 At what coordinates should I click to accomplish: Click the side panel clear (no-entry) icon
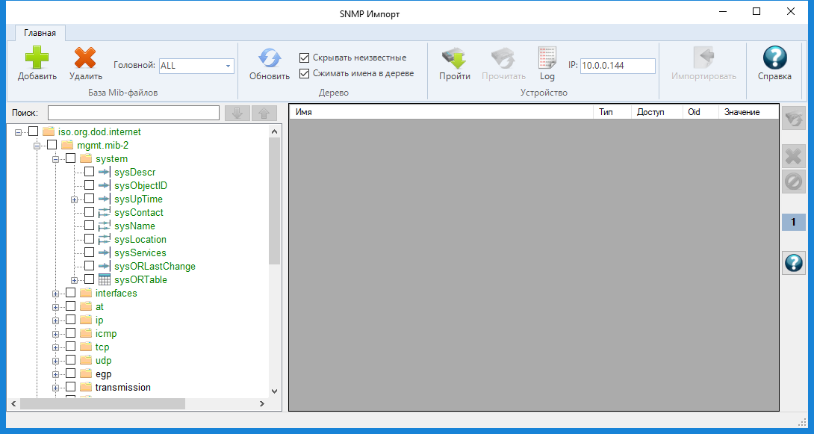(x=793, y=182)
